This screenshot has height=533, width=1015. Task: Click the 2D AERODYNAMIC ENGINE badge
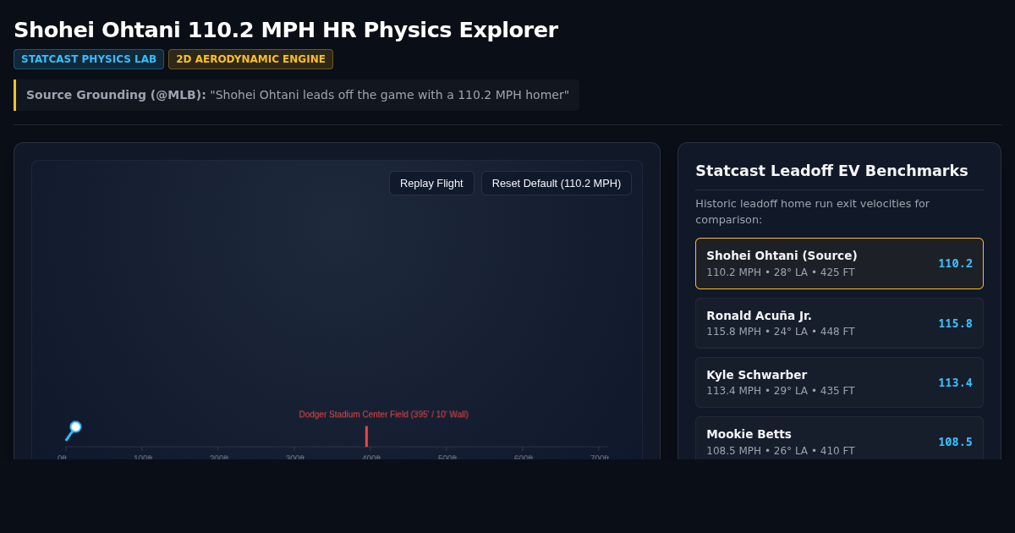(250, 59)
